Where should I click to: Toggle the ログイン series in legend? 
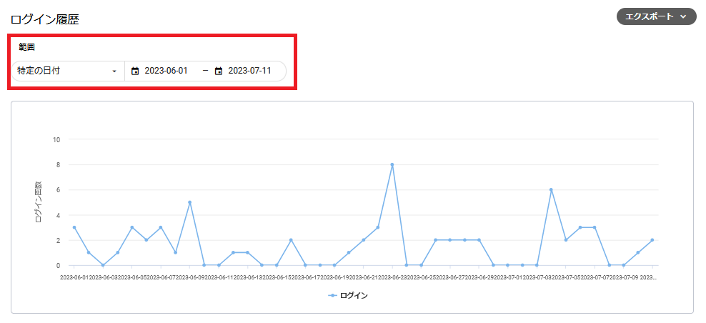(x=354, y=295)
